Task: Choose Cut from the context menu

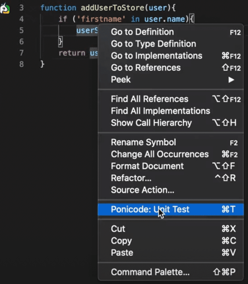Action: click(x=170, y=229)
